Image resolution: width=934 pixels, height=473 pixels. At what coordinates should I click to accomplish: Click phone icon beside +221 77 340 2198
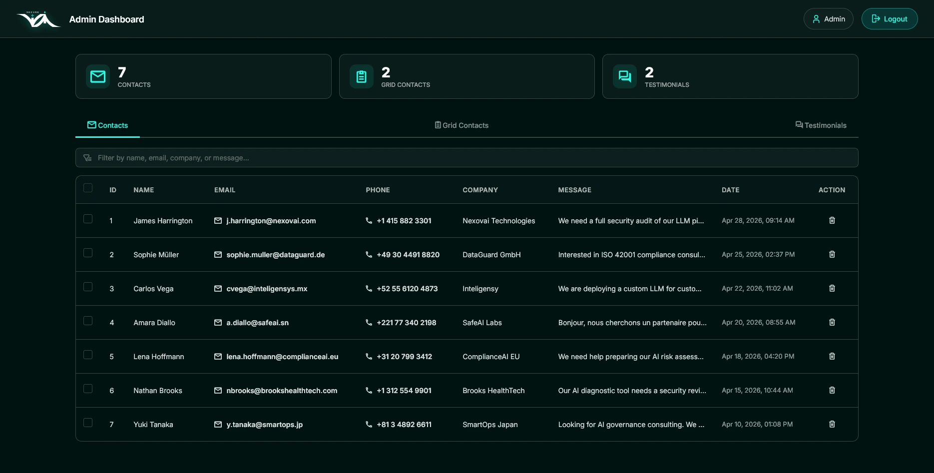point(369,323)
